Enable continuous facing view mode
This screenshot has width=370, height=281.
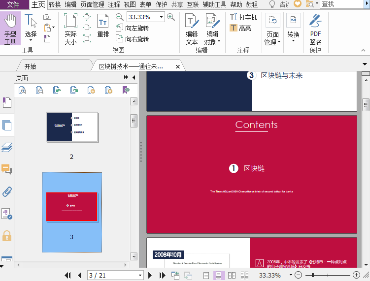click(x=244, y=275)
